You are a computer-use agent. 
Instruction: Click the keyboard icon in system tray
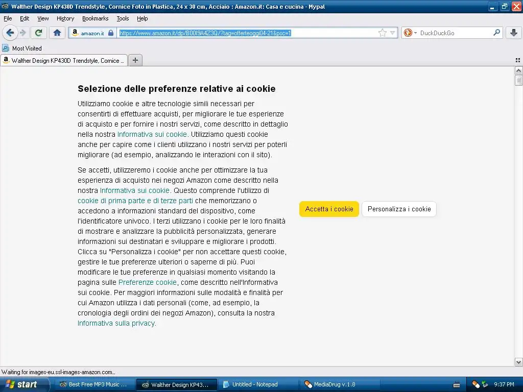coord(457,385)
